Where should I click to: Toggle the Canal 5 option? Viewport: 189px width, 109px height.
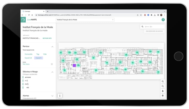coord(39,58)
